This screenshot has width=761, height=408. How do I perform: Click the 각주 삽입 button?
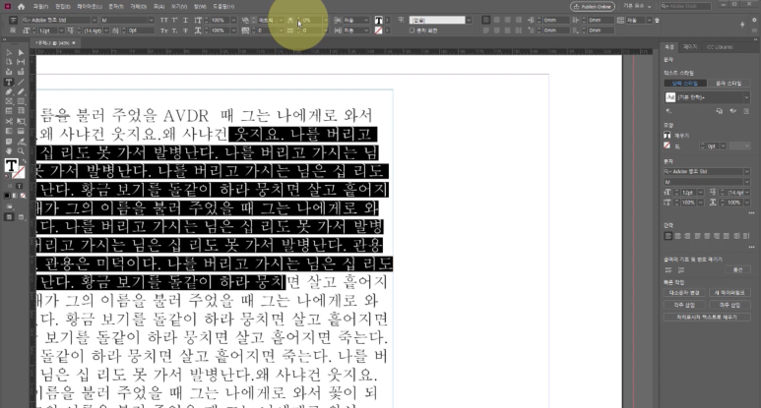pyautogui.click(x=685, y=305)
